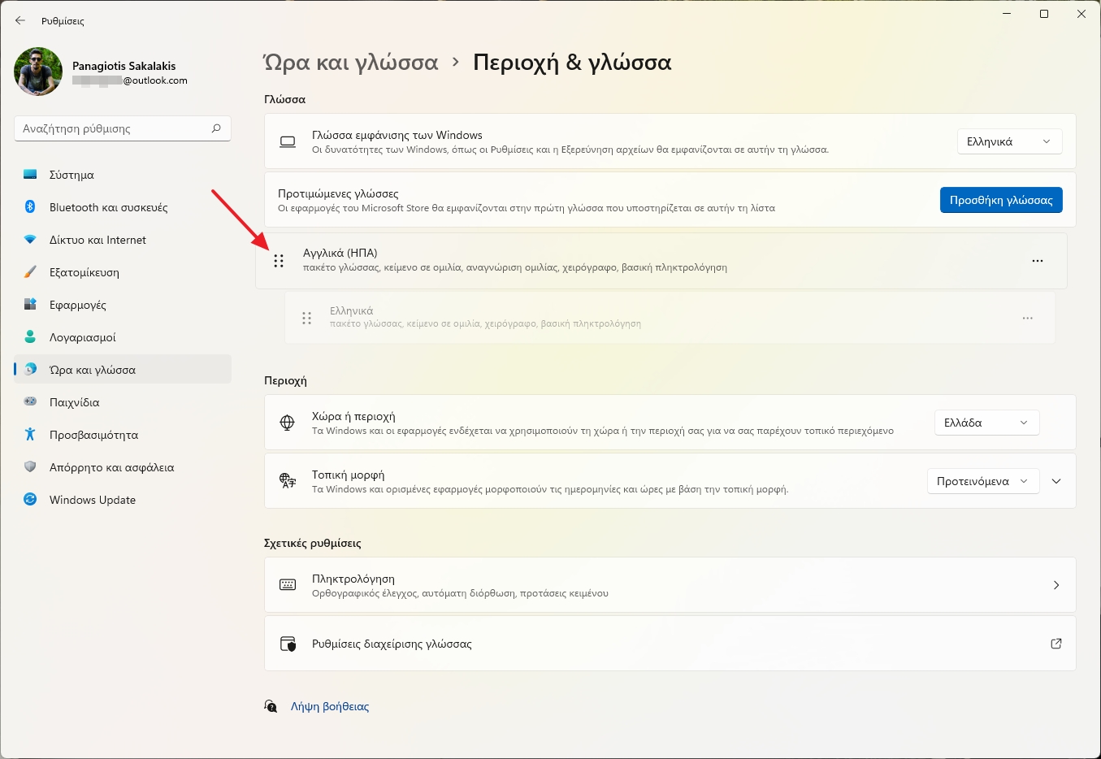The height and width of the screenshot is (759, 1101).
Task: Click the back arrow in title bar
Action: coord(20,20)
